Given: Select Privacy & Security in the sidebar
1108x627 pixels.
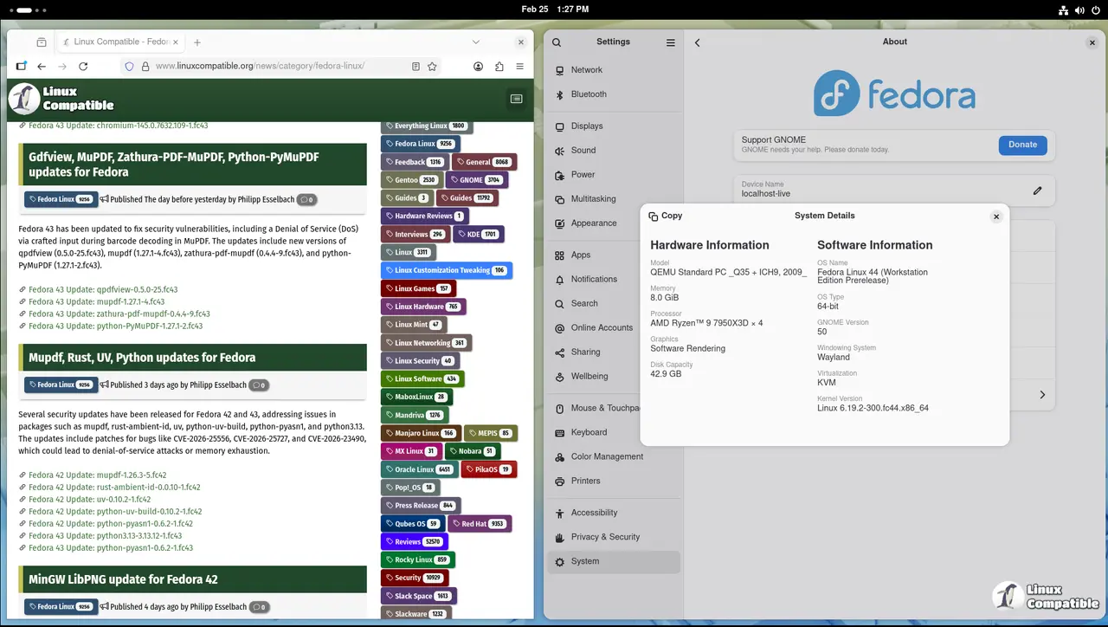Looking at the screenshot, I should pyautogui.click(x=605, y=537).
